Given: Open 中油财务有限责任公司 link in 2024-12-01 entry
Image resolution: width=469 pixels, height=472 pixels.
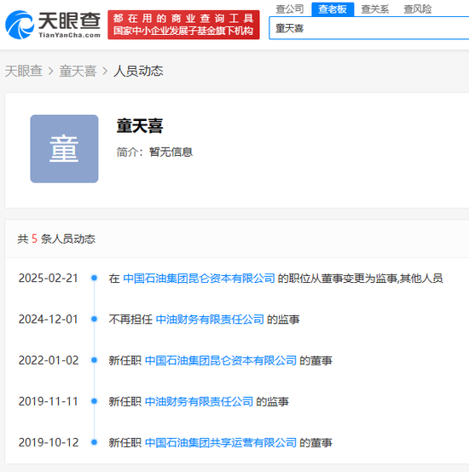Looking at the screenshot, I should coord(210,319).
